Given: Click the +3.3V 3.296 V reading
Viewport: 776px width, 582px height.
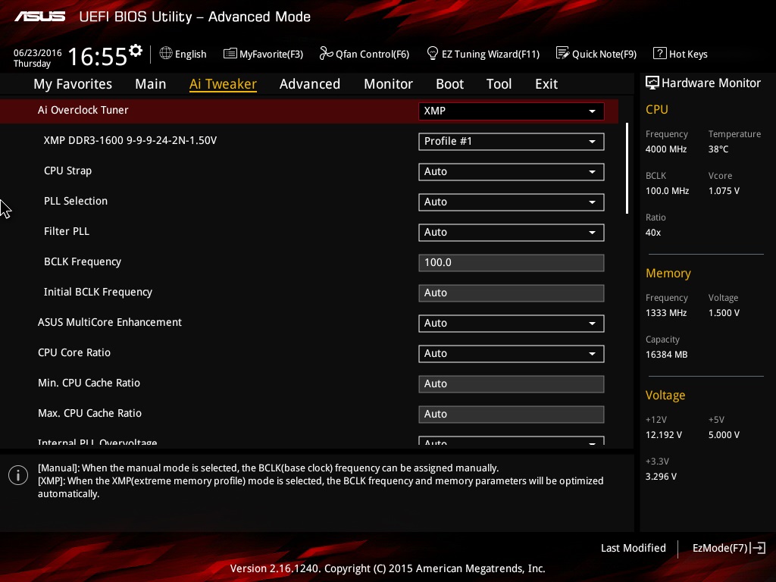Looking at the screenshot, I should pyautogui.click(x=661, y=476).
